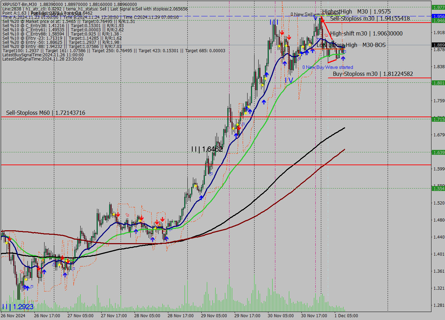Click the LatestBuySignalTime info line
The width and height of the screenshot is (445, 320).
click(x=43, y=55)
